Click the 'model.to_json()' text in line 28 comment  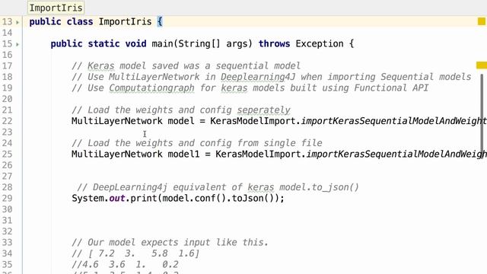(319, 187)
